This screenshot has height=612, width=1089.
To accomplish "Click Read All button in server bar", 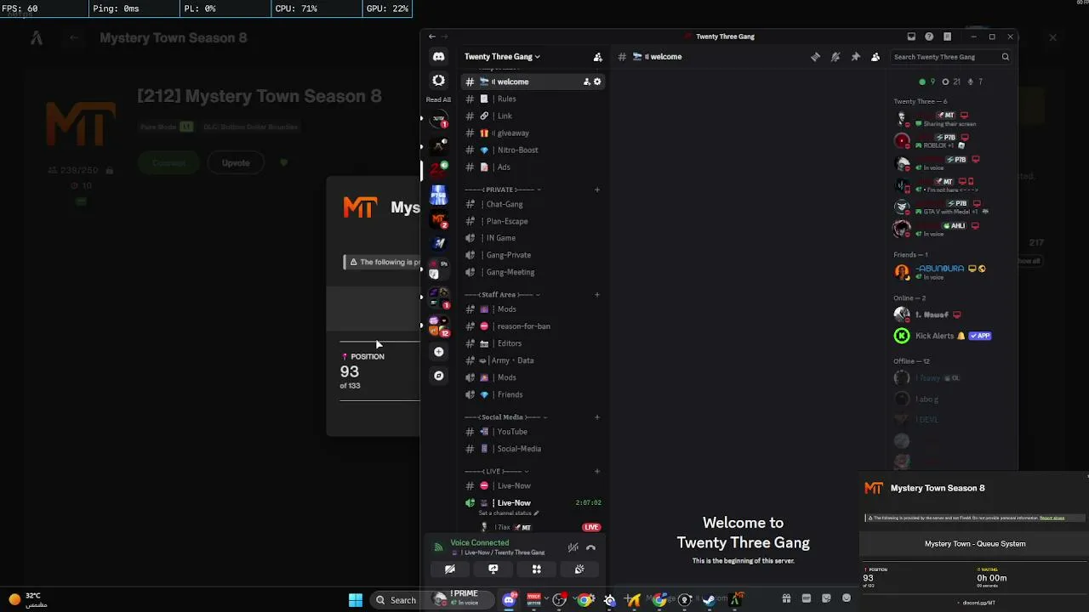I will click(438, 99).
